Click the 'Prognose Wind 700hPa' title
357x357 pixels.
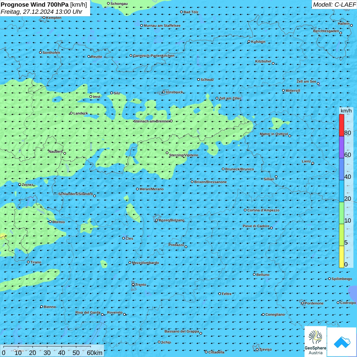click(35, 5)
